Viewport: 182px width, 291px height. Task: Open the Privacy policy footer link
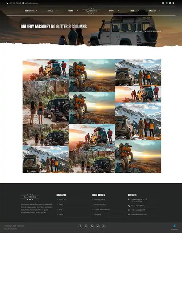[100, 200]
